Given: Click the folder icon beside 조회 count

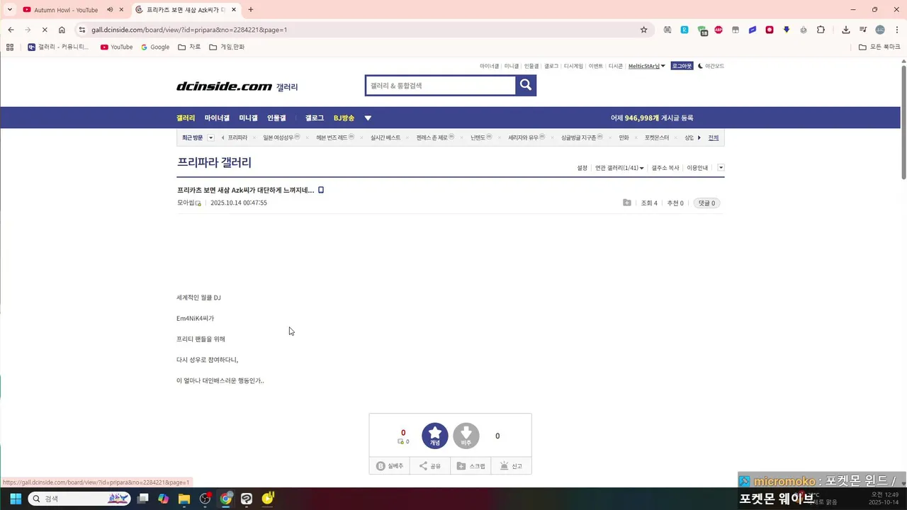Looking at the screenshot, I should click(x=627, y=203).
